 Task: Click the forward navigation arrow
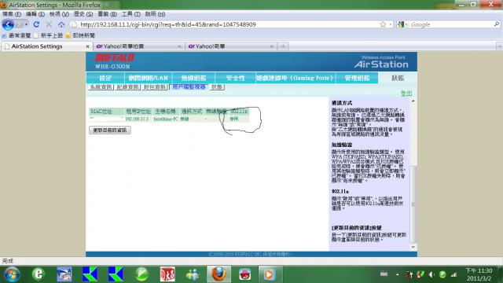point(19,24)
